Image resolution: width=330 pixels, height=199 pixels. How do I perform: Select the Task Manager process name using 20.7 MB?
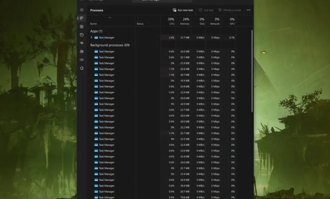107,192
